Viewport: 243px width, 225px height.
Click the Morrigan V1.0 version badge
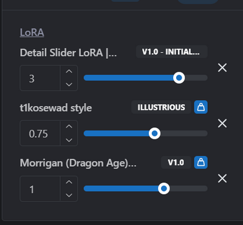(176, 163)
